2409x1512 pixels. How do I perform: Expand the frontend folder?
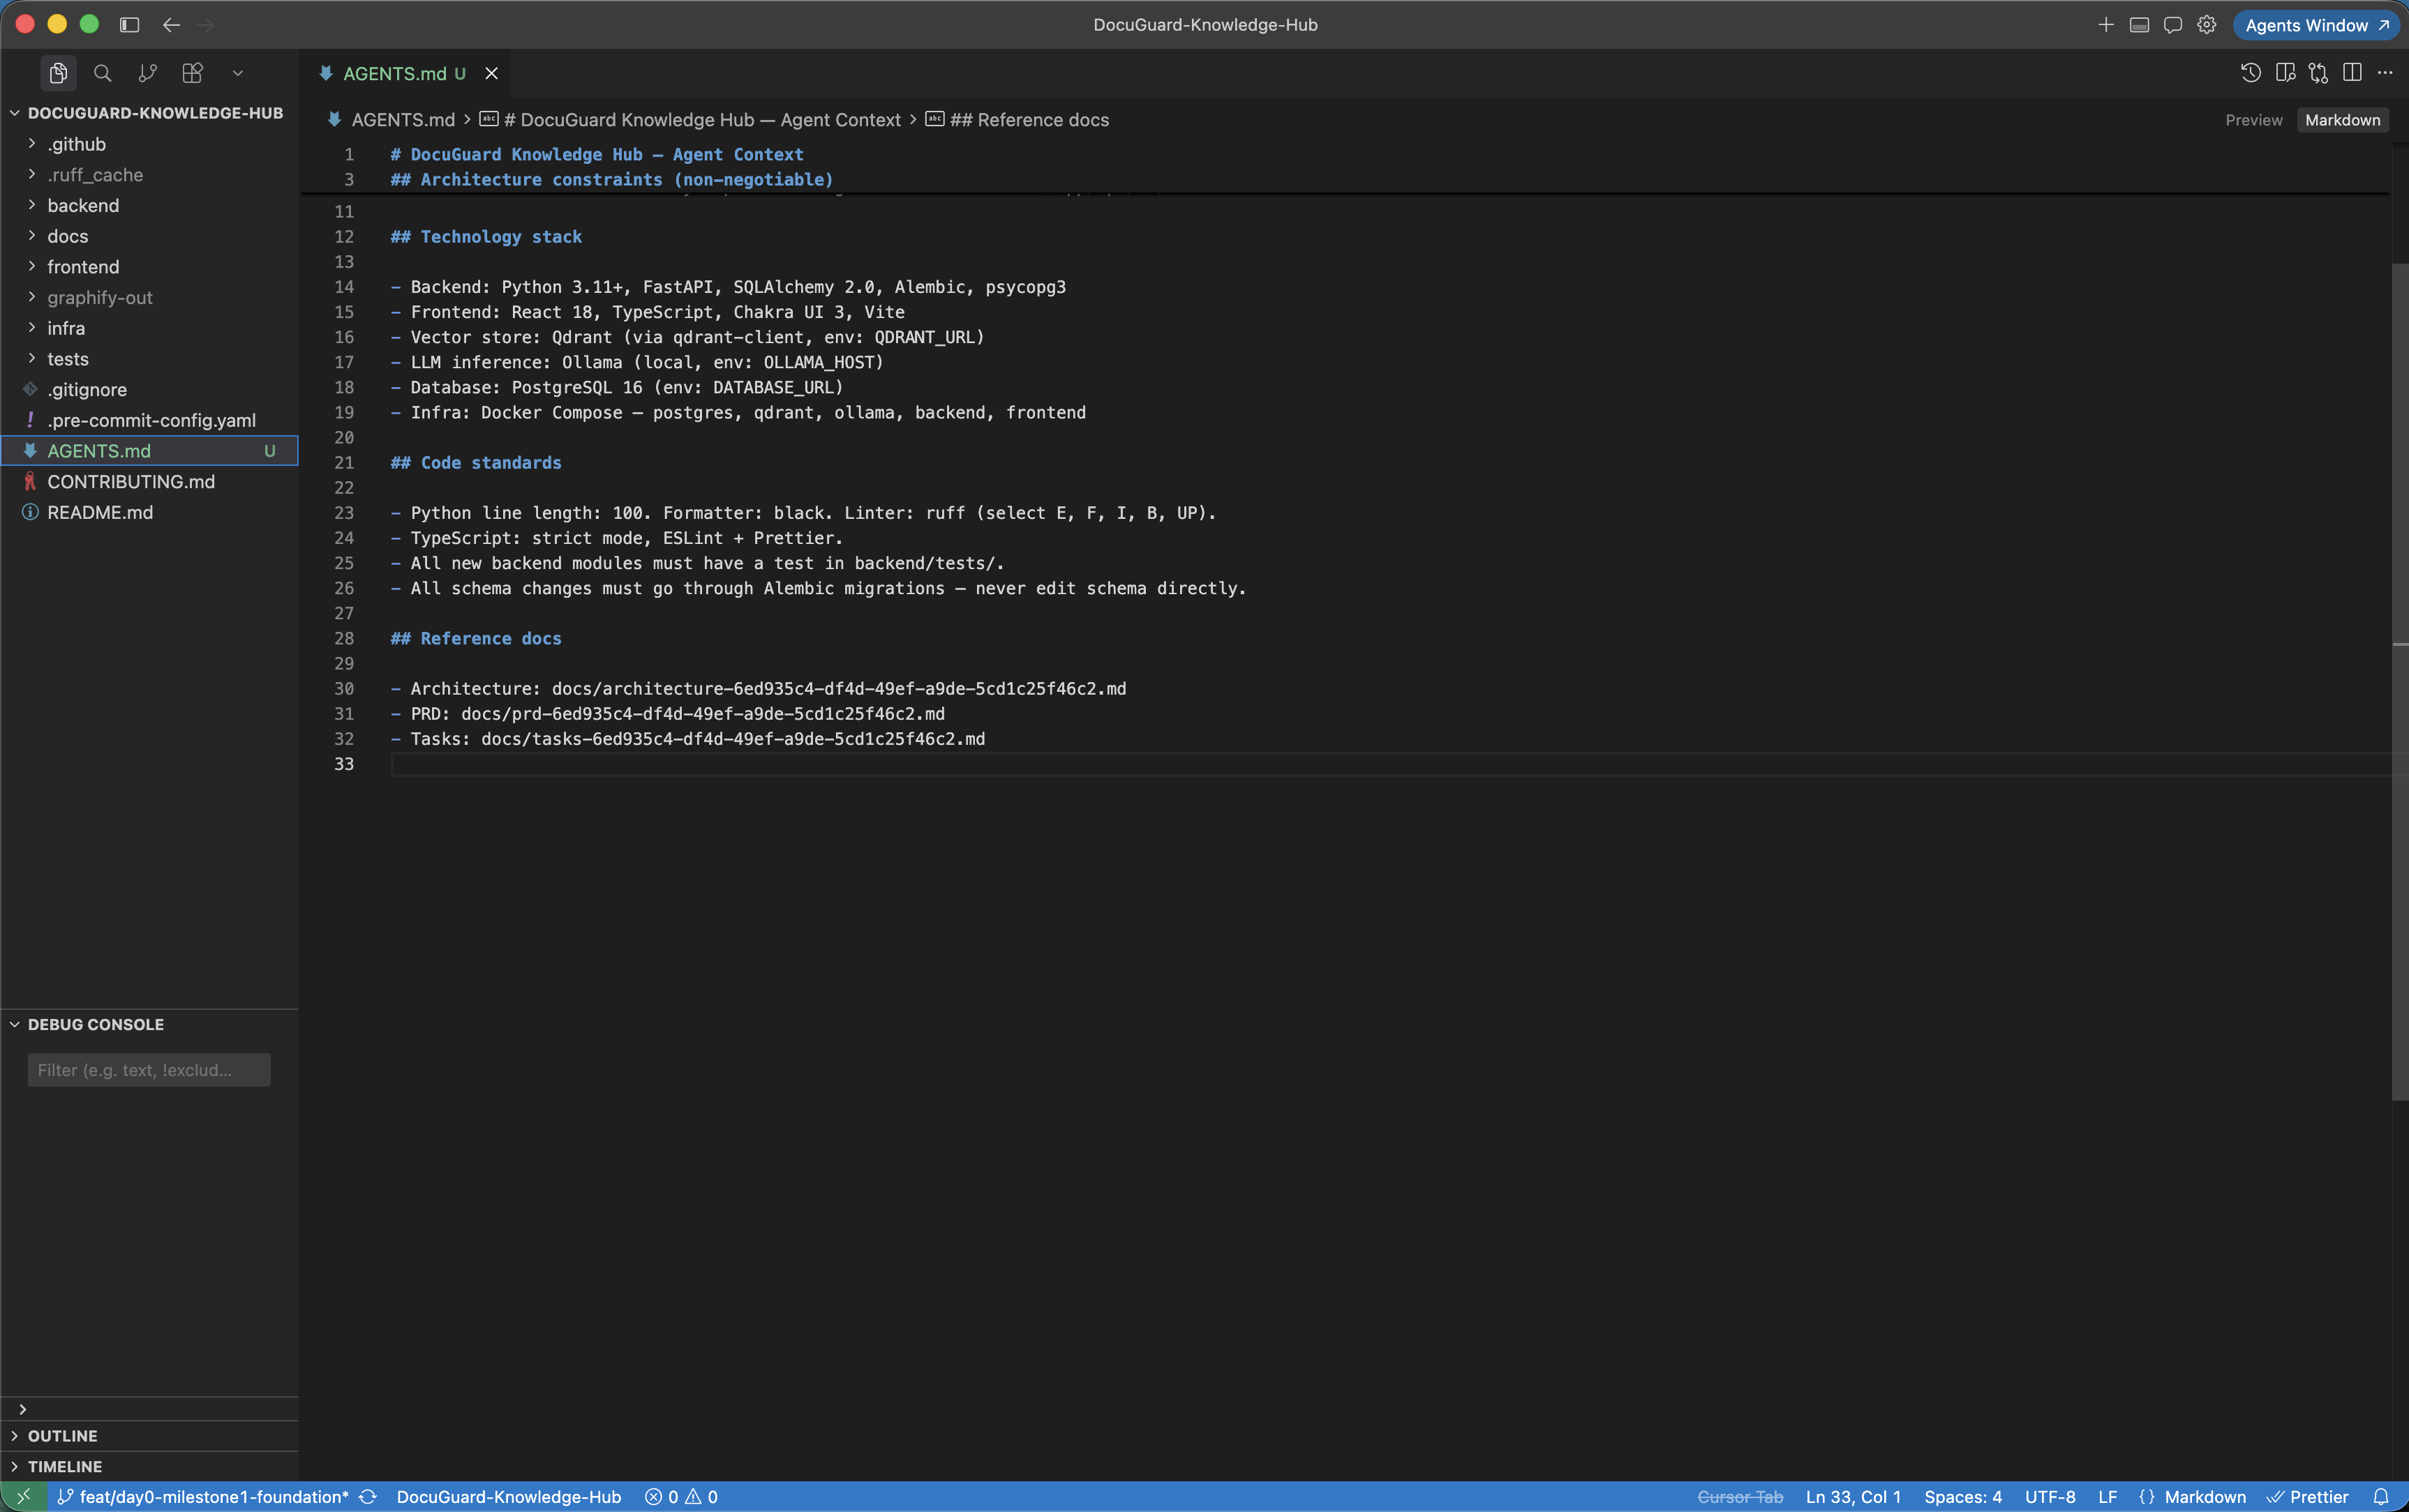[x=150, y=267]
